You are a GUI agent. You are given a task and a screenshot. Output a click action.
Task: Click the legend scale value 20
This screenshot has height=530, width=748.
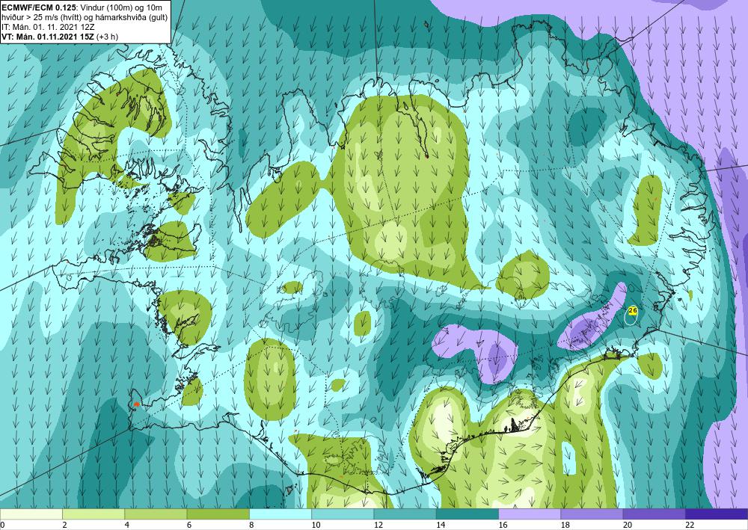[627, 525]
